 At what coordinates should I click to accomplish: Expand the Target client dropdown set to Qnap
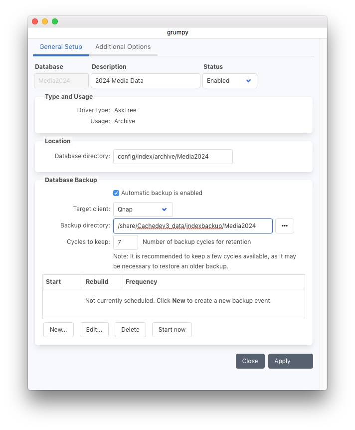click(x=143, y=210)
